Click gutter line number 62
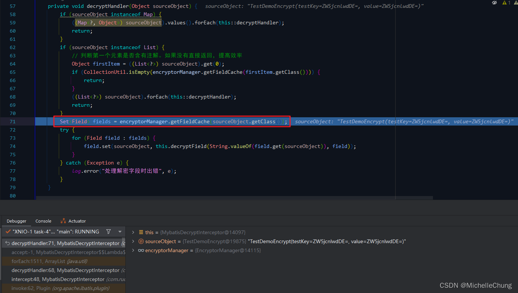The image size is (518, 293). coord(13,47)
